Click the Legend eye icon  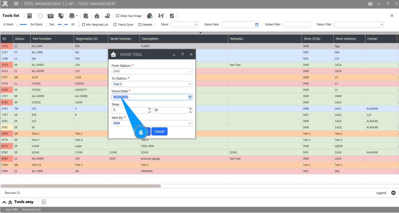coord(393,193)
